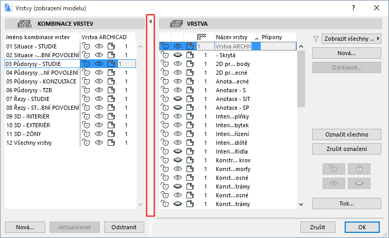Toggle the eye icon of the 2D pr...ecné layer
The height and width of the screenshot is (238, 389).
[x=178, y=73]
